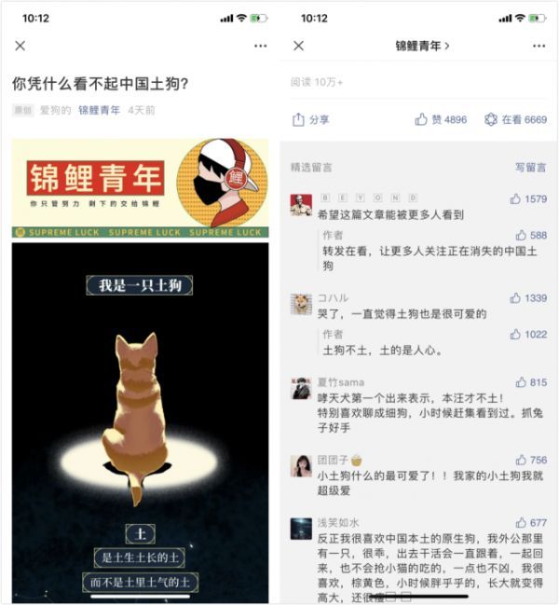Tap the share icon labeled 分享
The image size is (559, 605).
tap(311, 119)
